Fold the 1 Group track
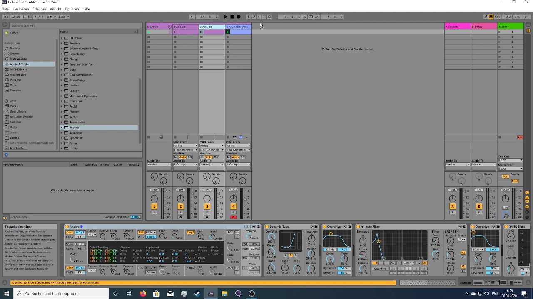 coord(169,27)
